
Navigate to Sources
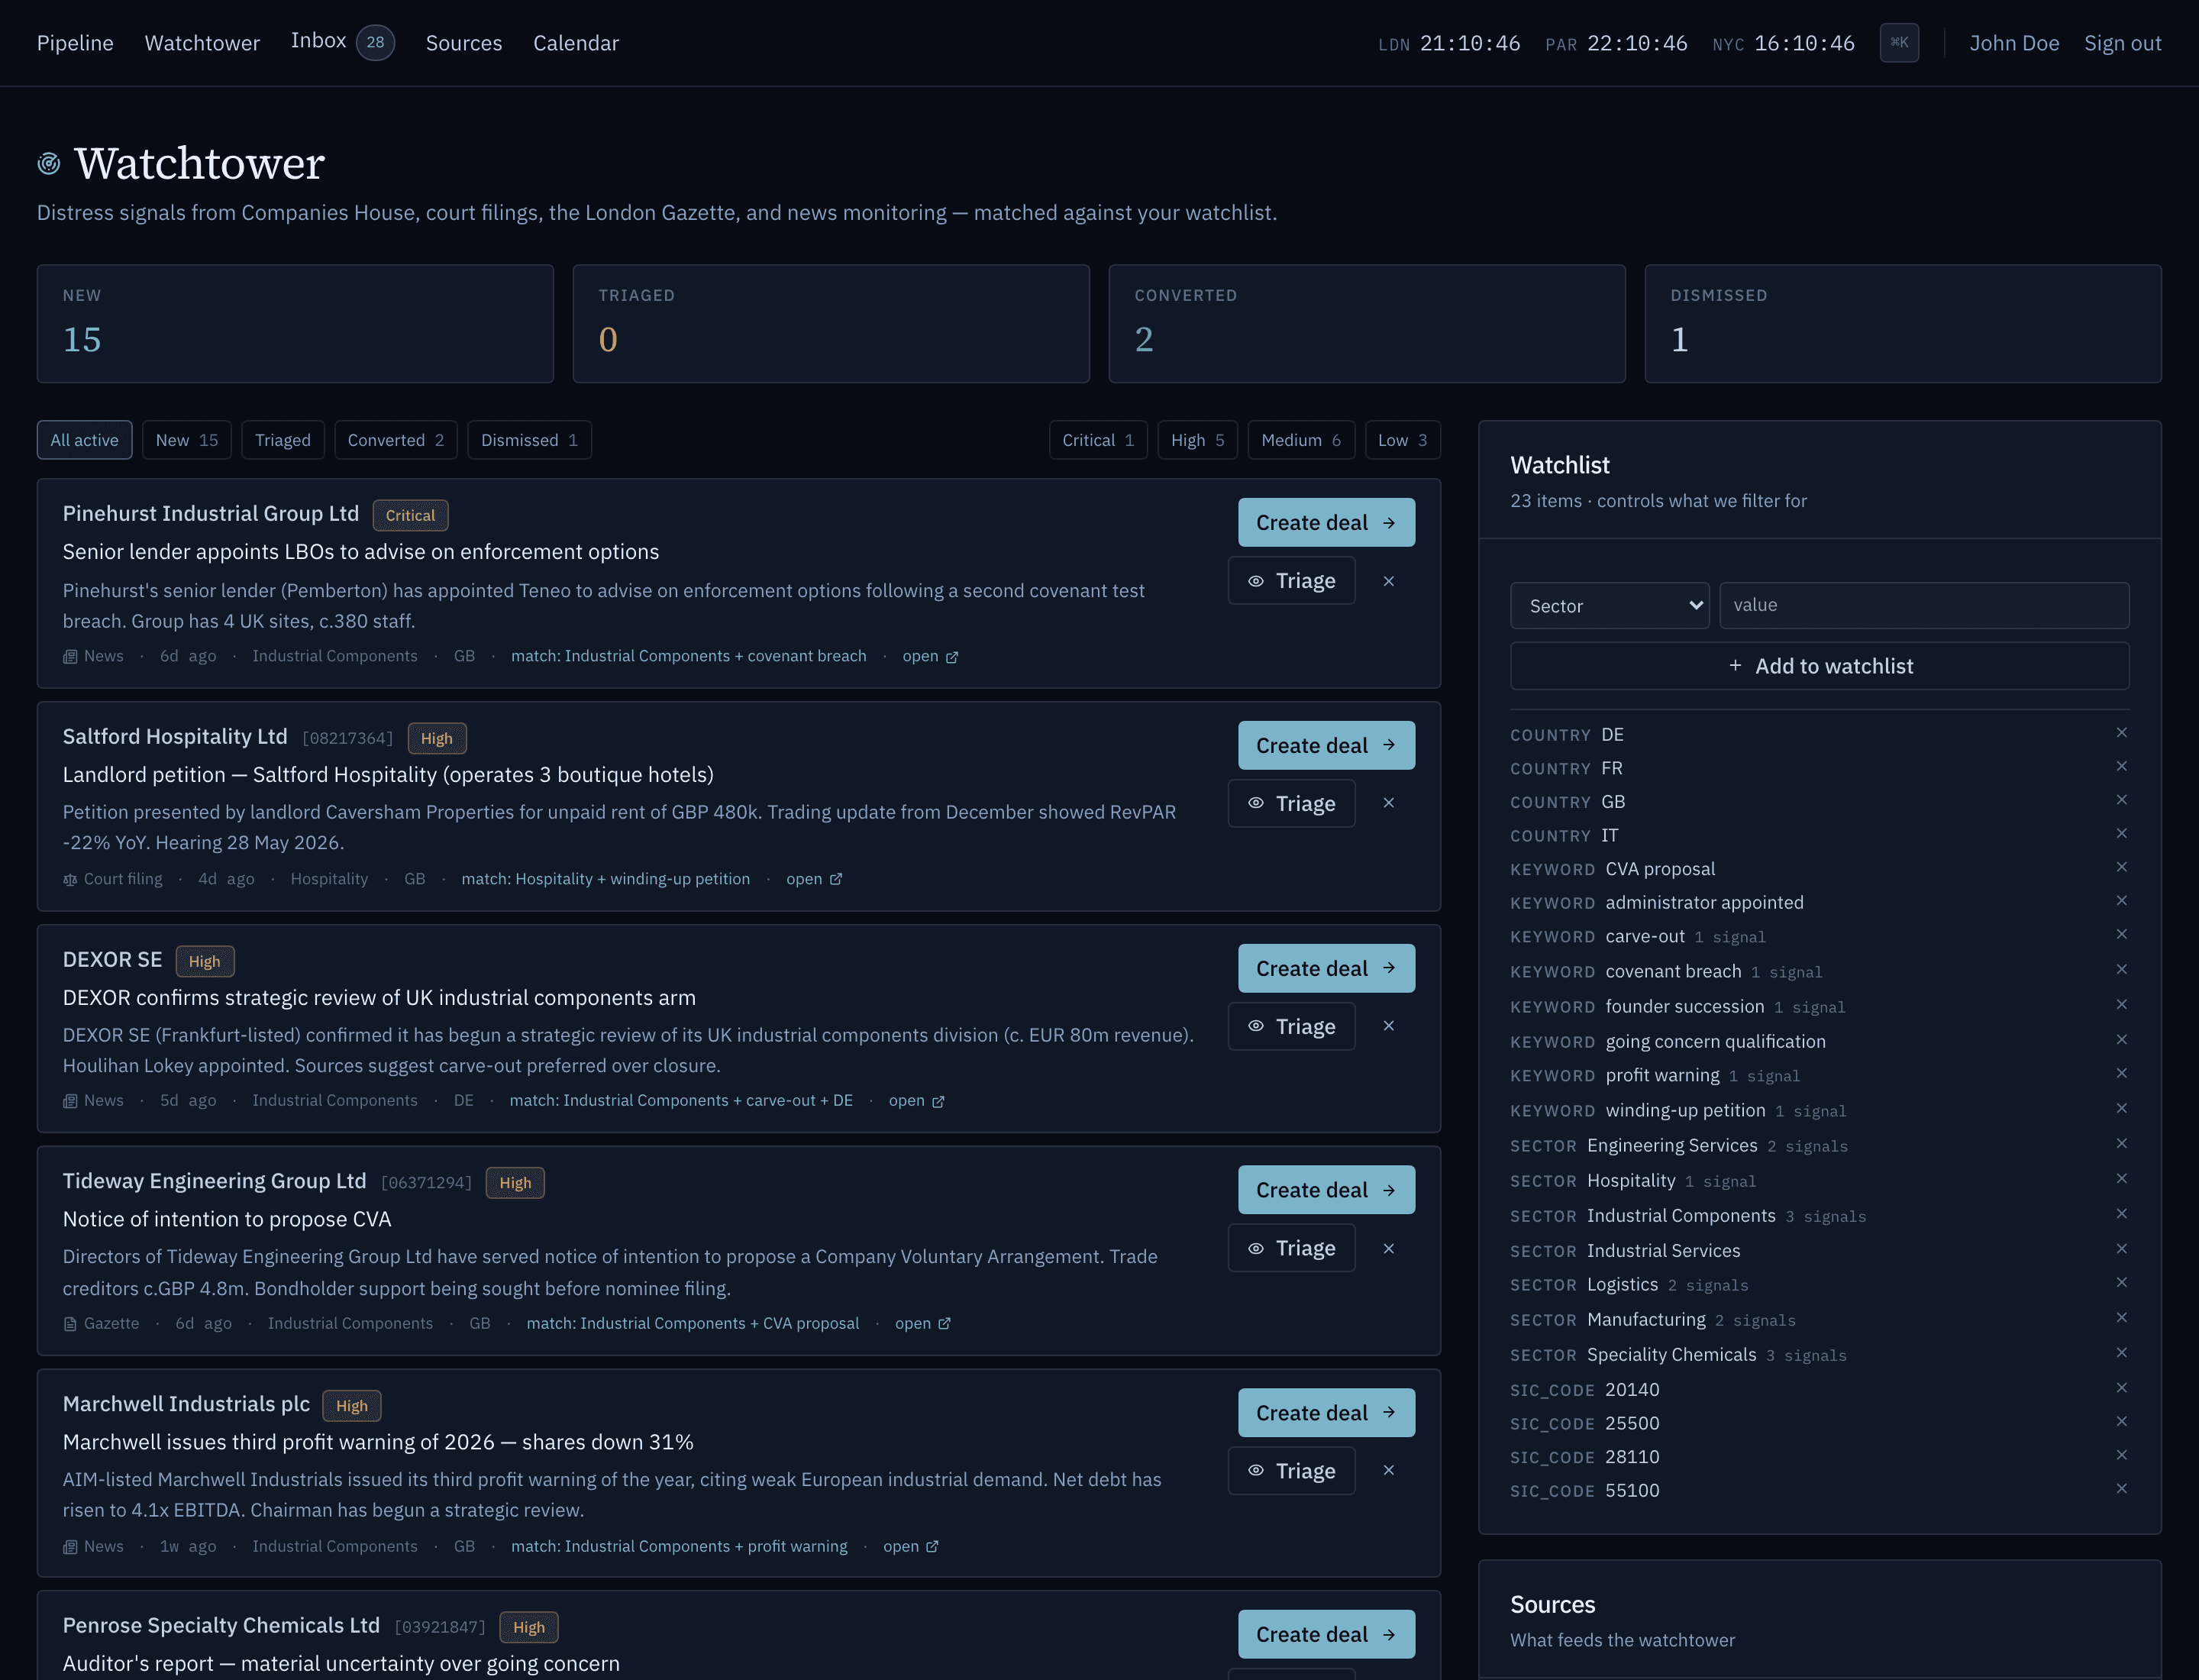464,43
